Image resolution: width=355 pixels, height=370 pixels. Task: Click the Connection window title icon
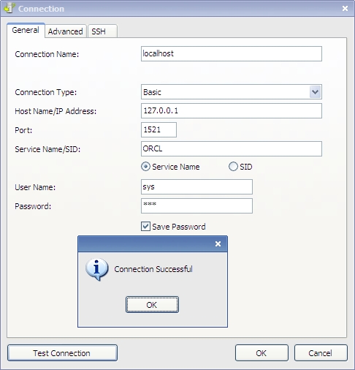(x=9, y=8)
